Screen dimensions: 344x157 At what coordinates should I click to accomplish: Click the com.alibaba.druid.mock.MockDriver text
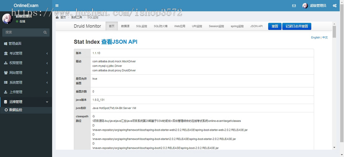[114, 61]
